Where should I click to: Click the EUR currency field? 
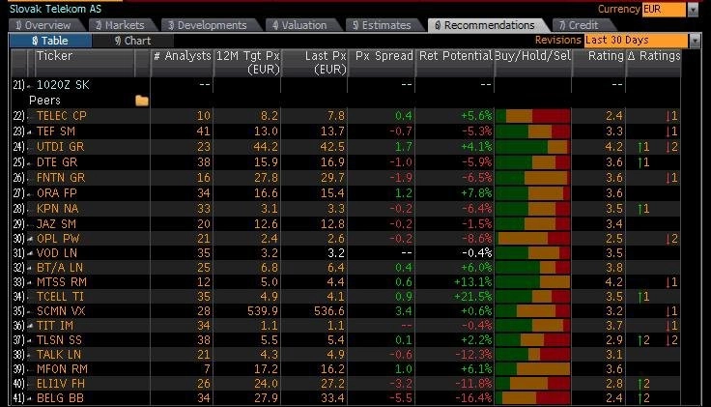(x=664, y=10)
